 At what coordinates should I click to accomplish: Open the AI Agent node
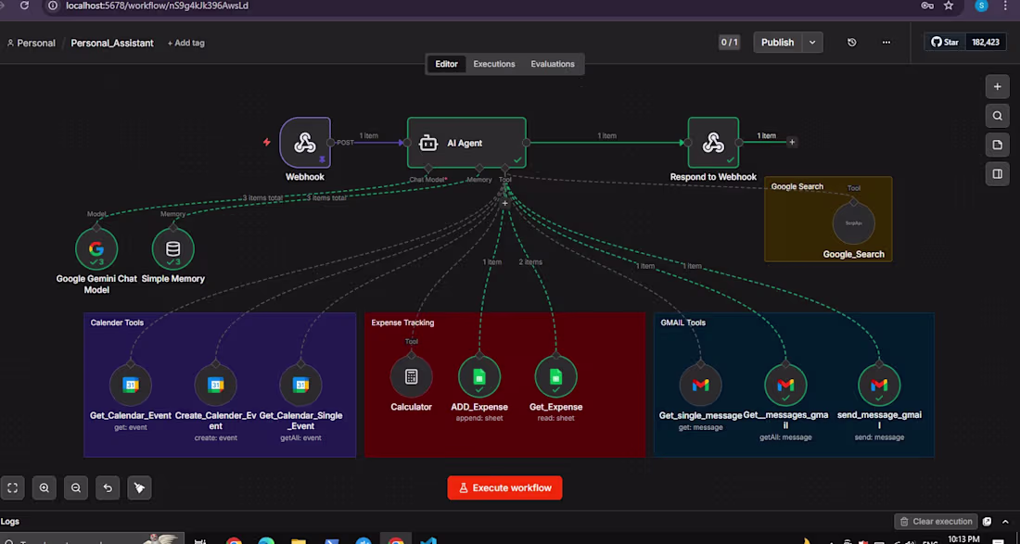[466, 143]
